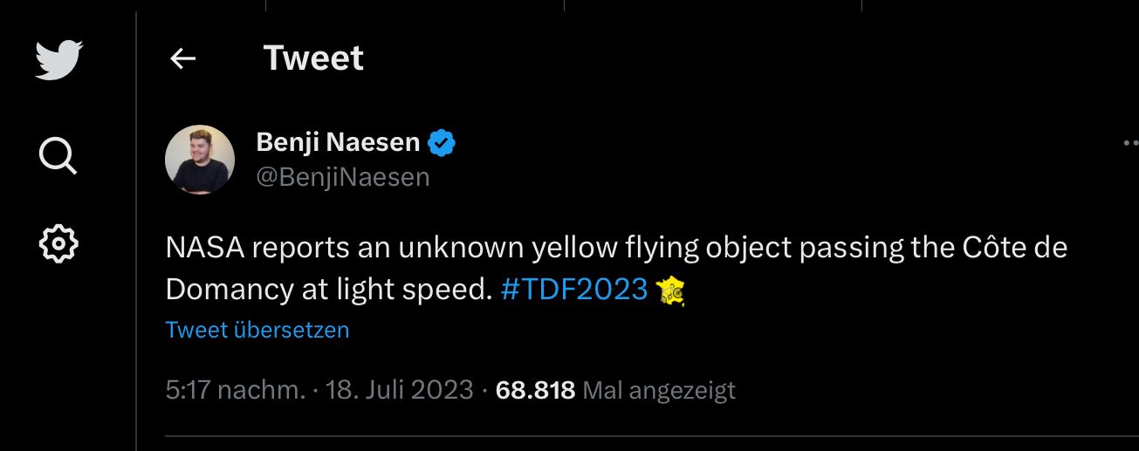Screen dimensions: 1139x451
Task: Open the tweet's more options dots
Action: tap(1130, 143)
